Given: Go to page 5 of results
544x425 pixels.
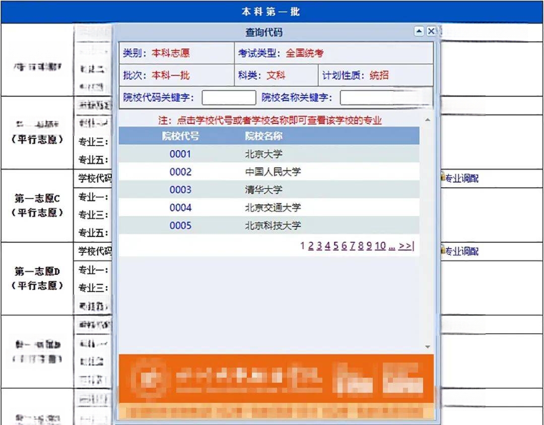Looking at the screenshot, I should click(x=335, y=246).
